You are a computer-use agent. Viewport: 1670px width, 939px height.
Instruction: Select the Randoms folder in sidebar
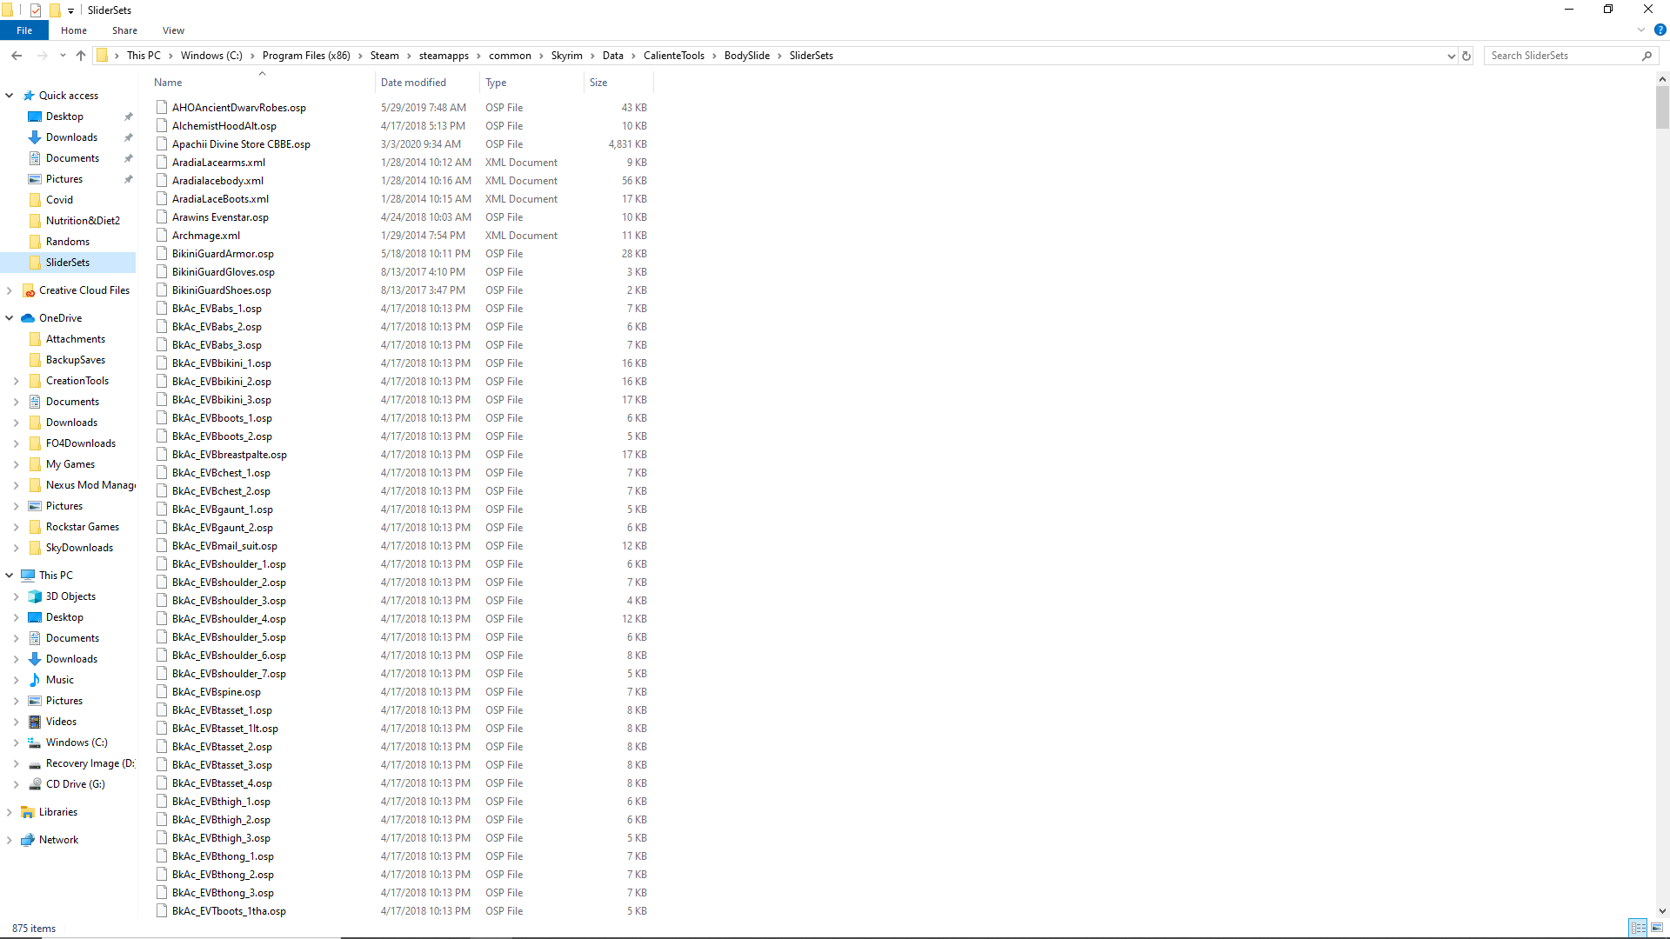[68, 242]
